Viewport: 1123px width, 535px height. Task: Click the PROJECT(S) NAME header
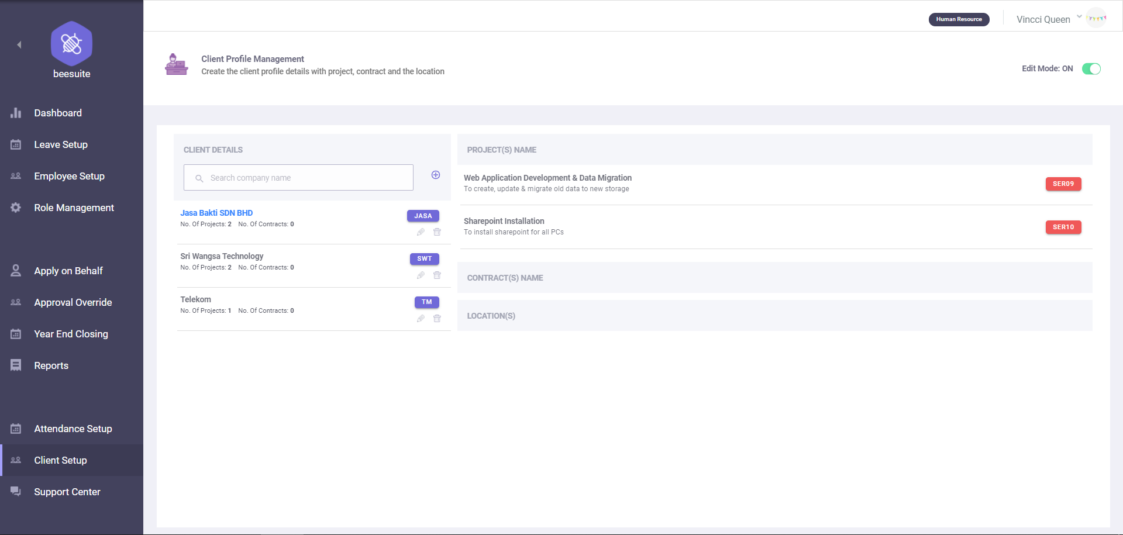pos(774,150)
